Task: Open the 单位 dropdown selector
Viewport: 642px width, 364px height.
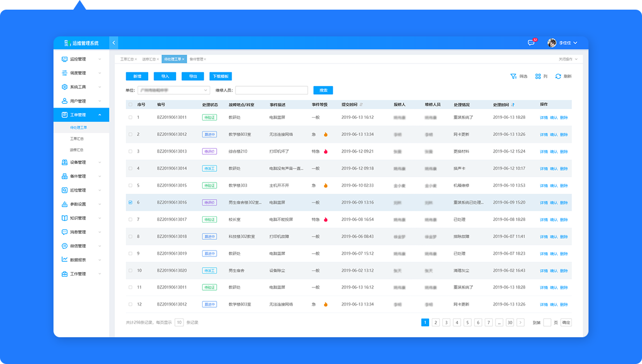Action: 173,90
